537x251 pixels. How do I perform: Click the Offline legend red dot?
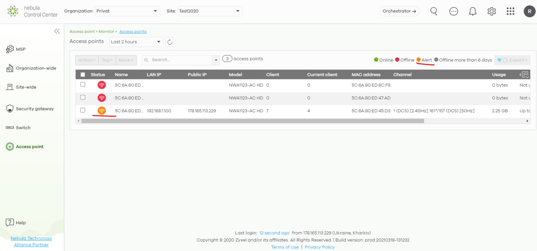click(x=397, y=60)
